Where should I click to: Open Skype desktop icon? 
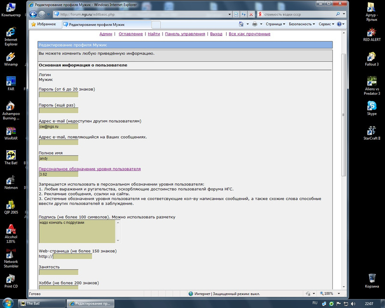tap(372, 107)
